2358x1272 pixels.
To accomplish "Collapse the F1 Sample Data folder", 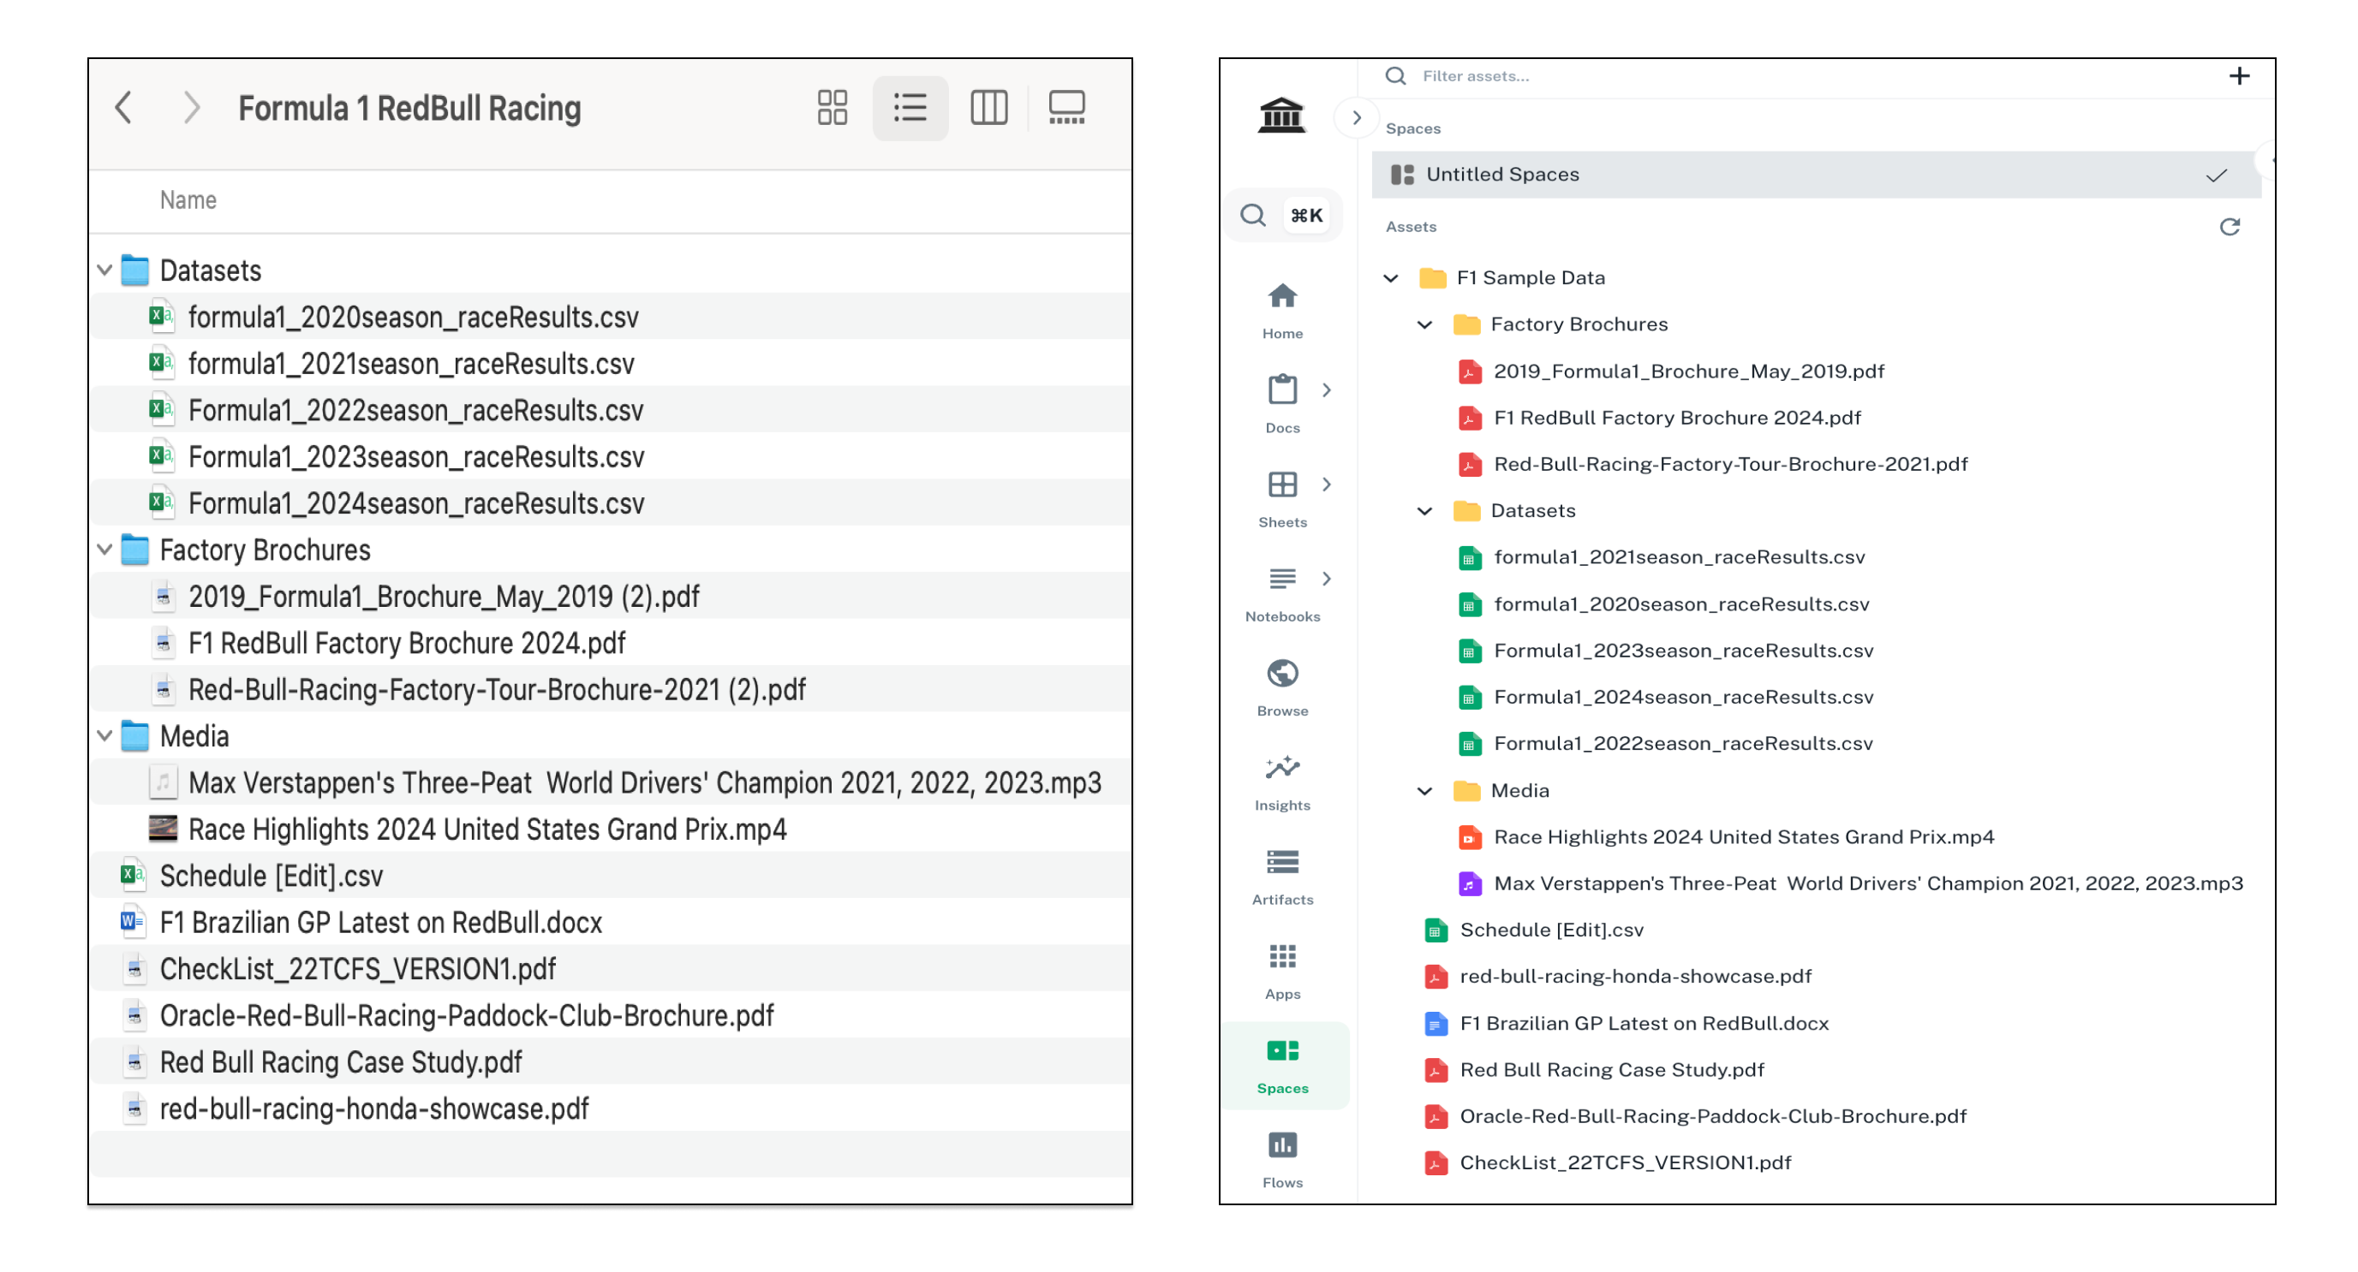I will coord(1390,278).
